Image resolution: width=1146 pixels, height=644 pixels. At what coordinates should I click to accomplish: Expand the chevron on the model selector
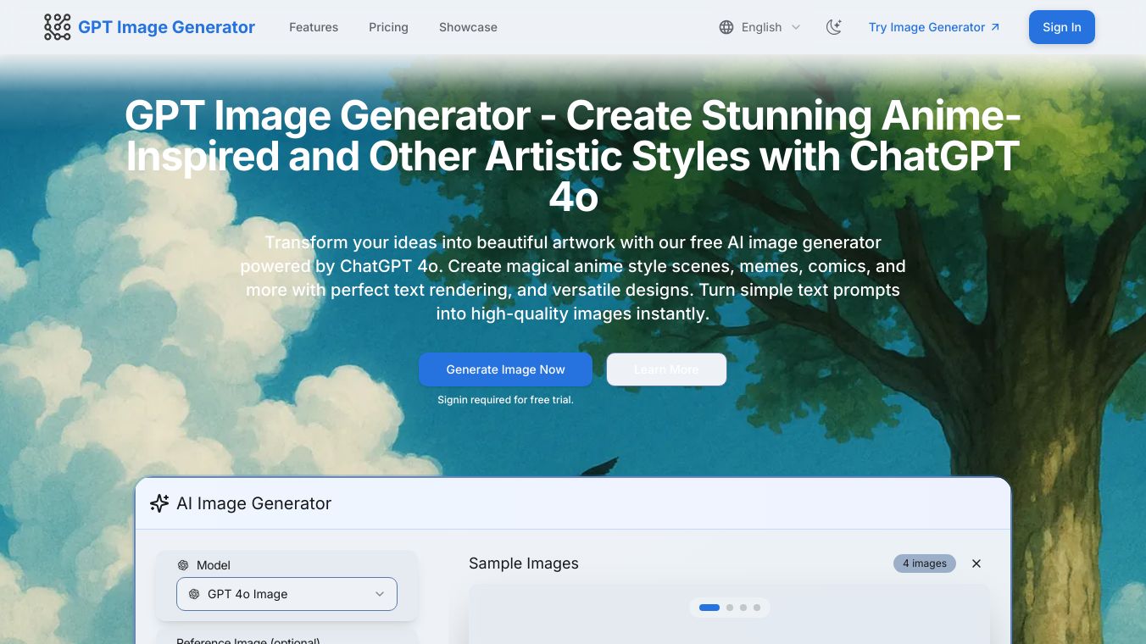[380, 594]
